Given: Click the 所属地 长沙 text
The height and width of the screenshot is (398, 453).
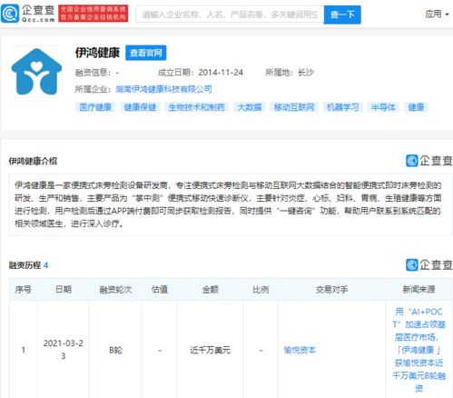Looking at the screenshot, I should [x=290, y=73].
